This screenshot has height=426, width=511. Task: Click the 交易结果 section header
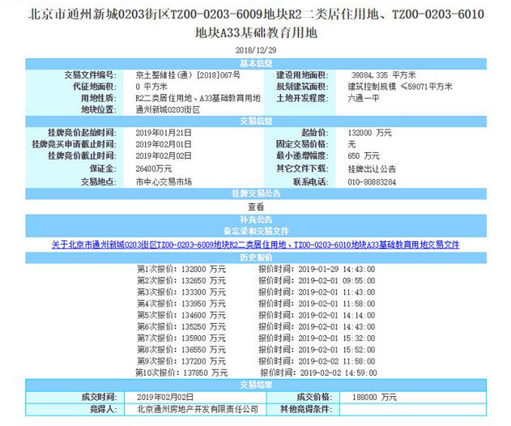[256, 385]
